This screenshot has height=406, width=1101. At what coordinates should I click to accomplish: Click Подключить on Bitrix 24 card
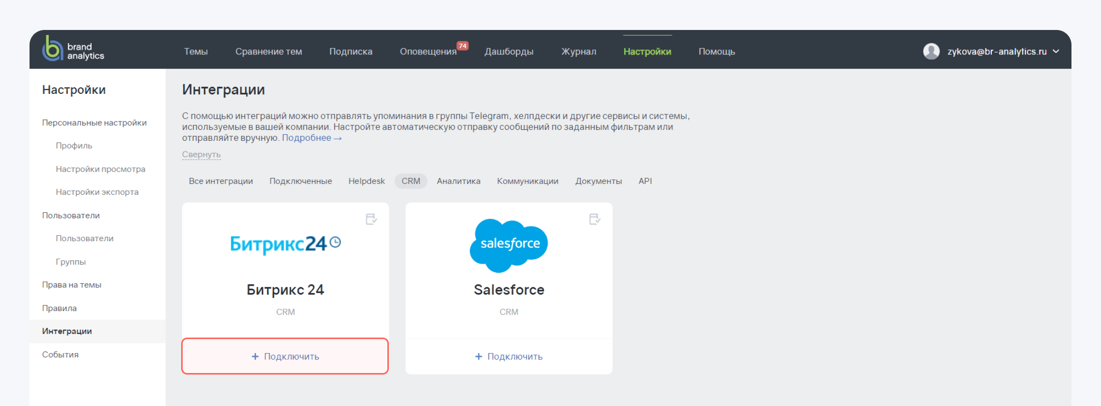point(285,357)
